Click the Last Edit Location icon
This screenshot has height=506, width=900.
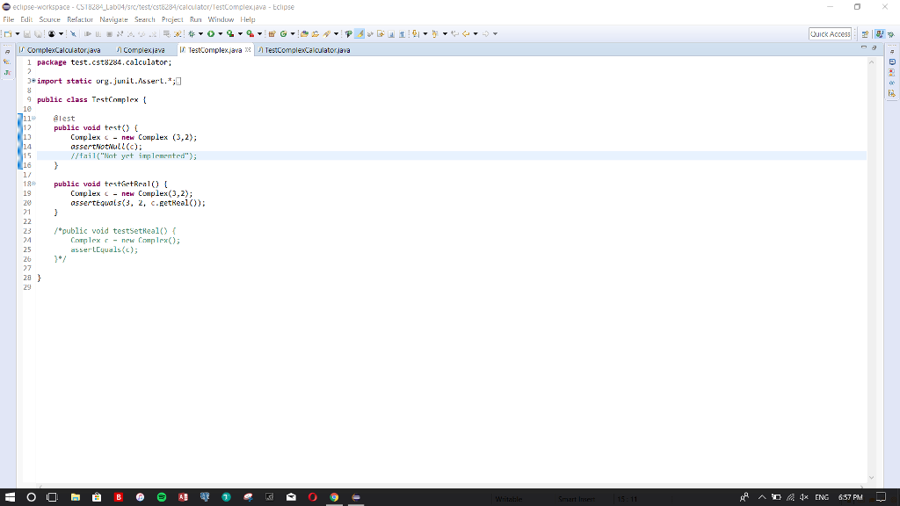pos(454,34)
